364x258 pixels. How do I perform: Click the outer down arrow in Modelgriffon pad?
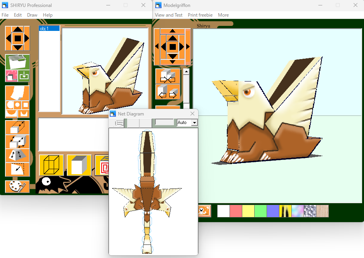coord(172,62)
